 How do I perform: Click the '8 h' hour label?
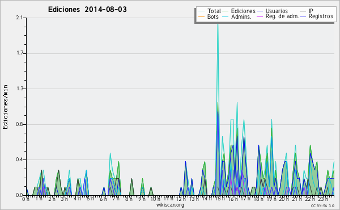[129, 199]
